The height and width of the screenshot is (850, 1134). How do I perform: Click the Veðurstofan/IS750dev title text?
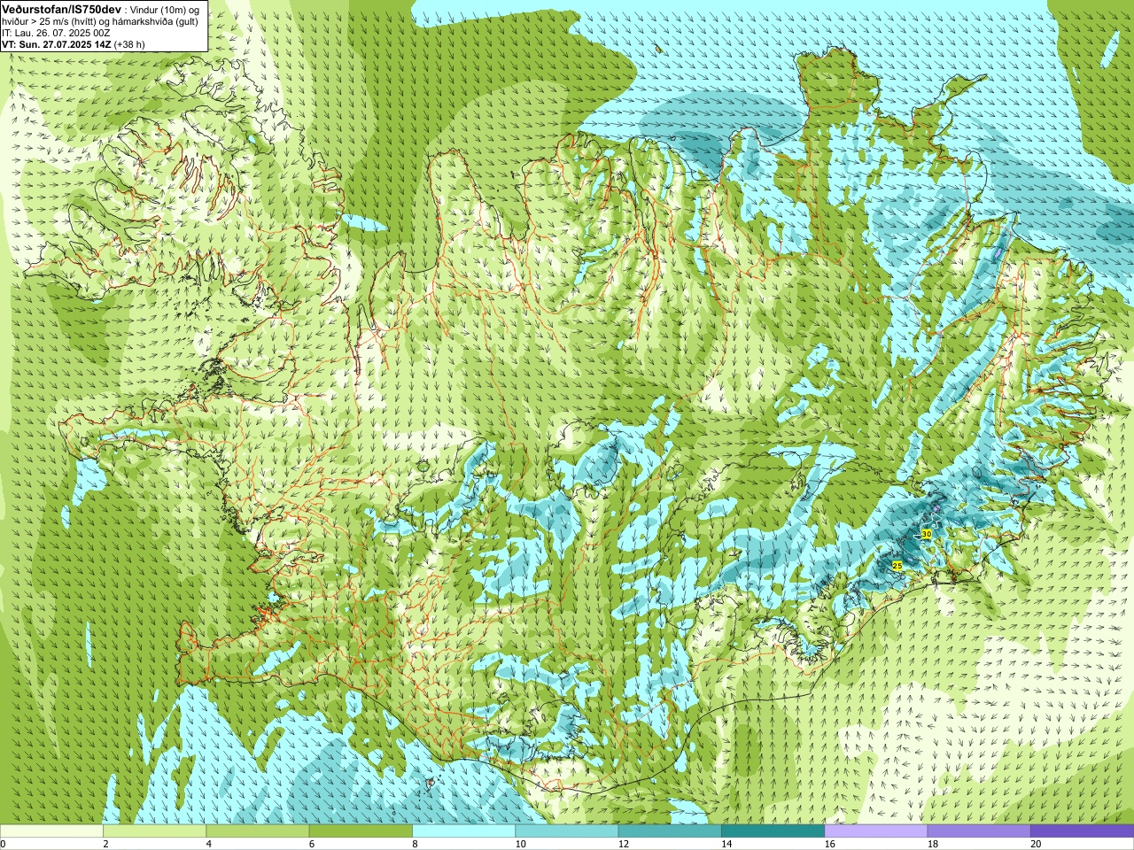(x=61, y=9)
